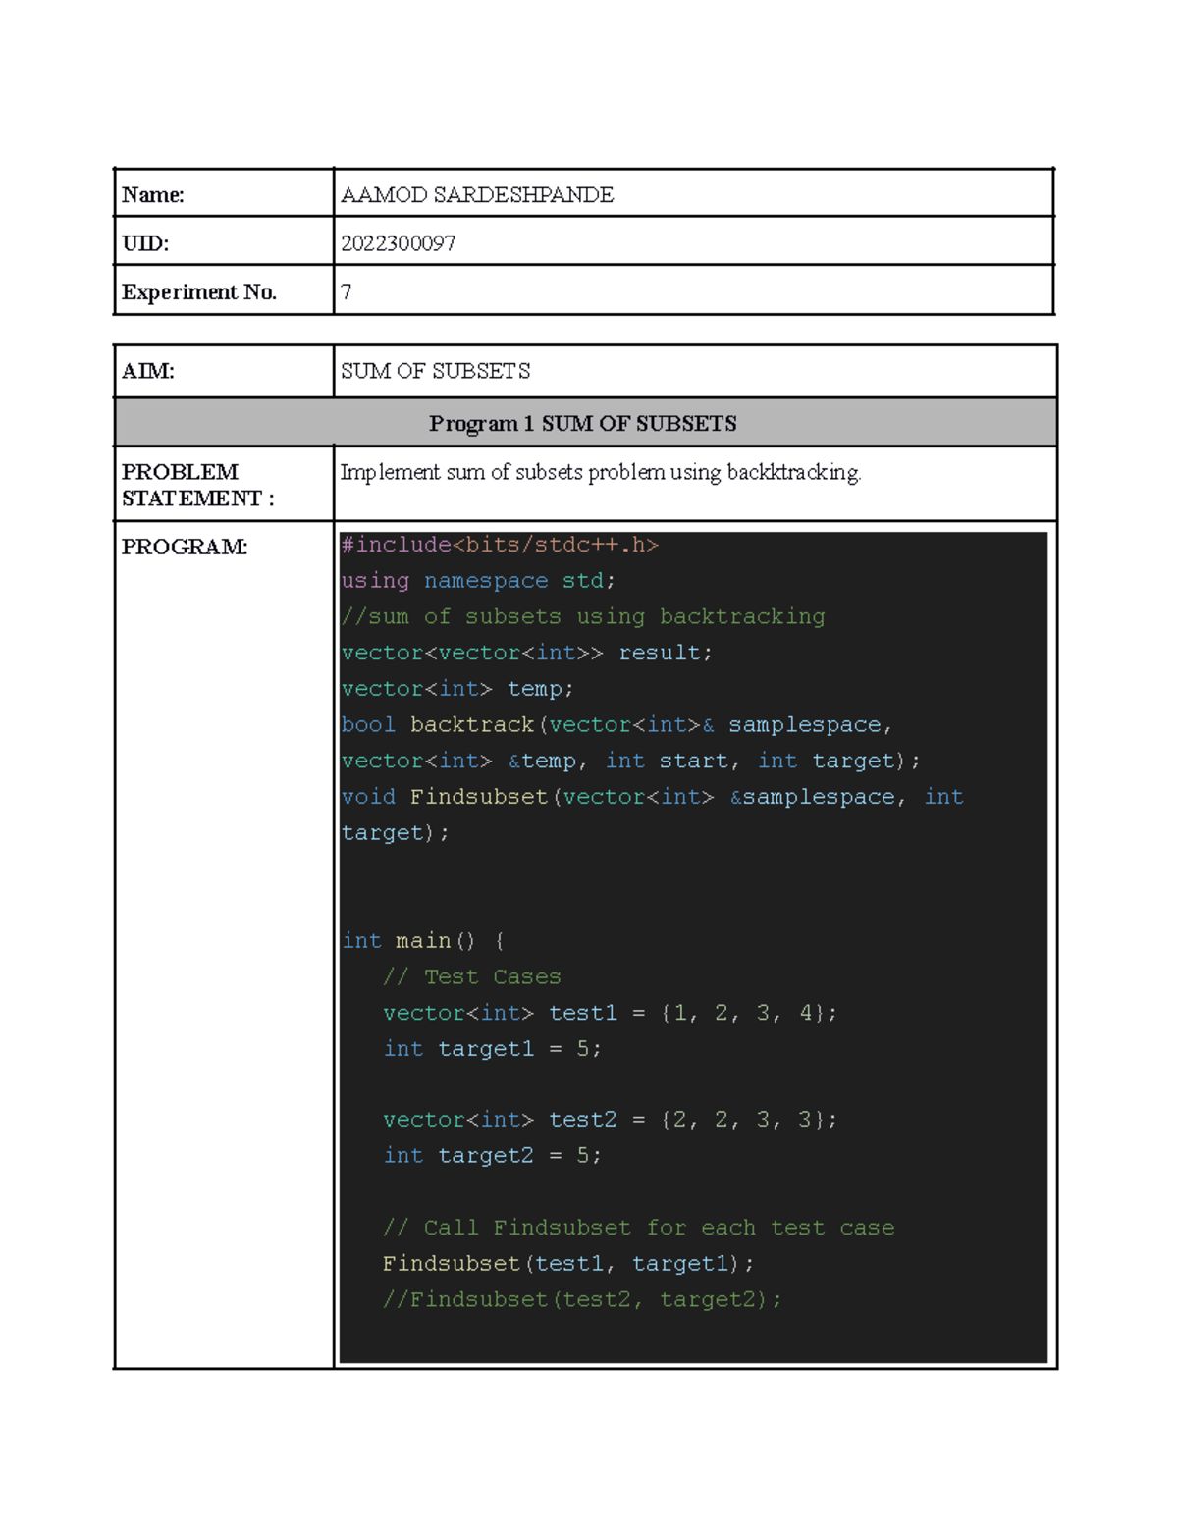
Task: Click the PROBLEM STATEMENT label
Action: [x=197, y=485]
